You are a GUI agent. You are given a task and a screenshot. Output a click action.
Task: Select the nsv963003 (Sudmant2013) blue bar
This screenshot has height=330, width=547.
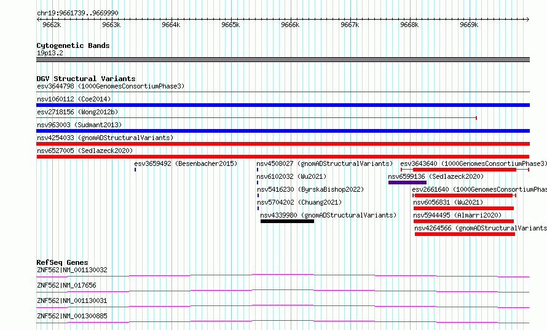283,131
